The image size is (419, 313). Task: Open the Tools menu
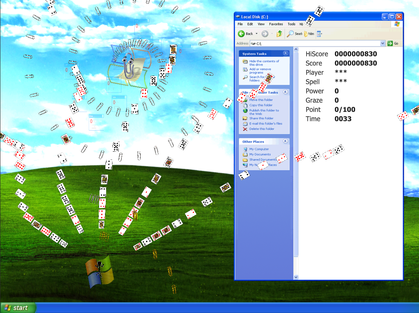291,24
